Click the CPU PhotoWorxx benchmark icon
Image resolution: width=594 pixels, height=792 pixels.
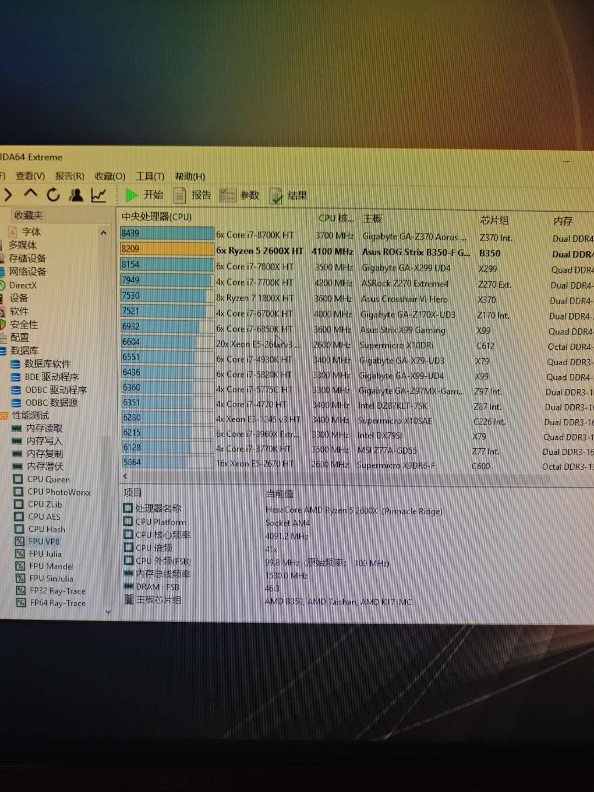click(x=18, y=492)
